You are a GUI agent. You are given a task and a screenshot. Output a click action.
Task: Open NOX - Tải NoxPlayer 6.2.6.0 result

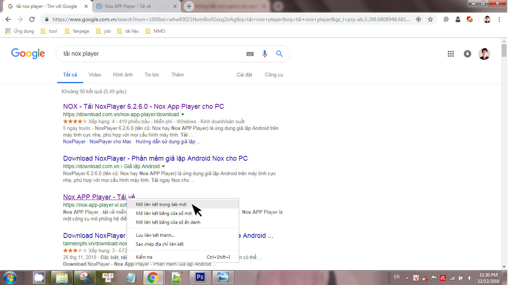144,107
